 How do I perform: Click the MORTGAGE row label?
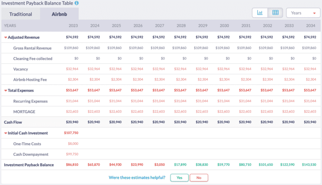pyautogui.click(x=24, y=111)
